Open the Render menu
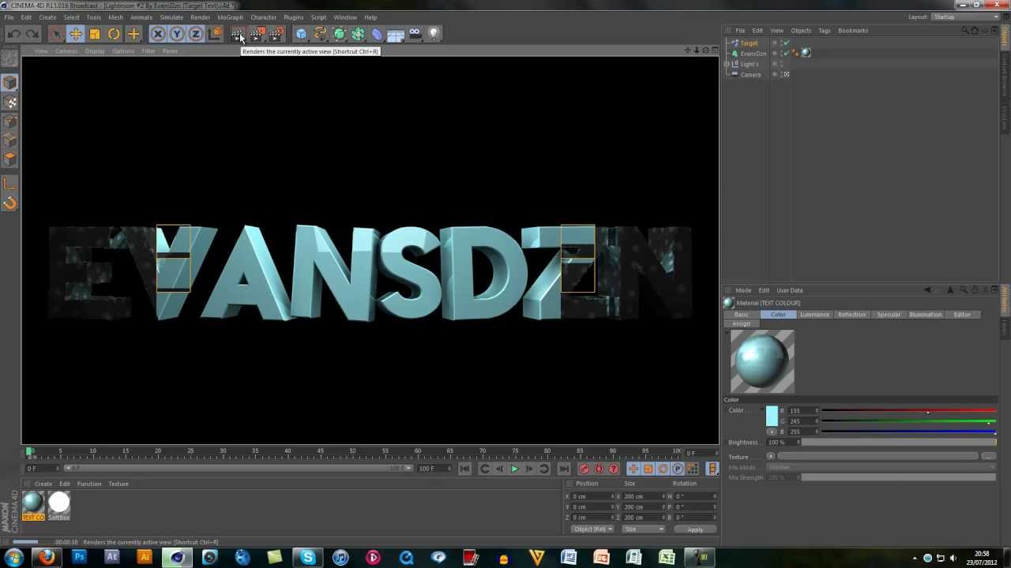Viewport: 1011px width, 568px height. 200,17
